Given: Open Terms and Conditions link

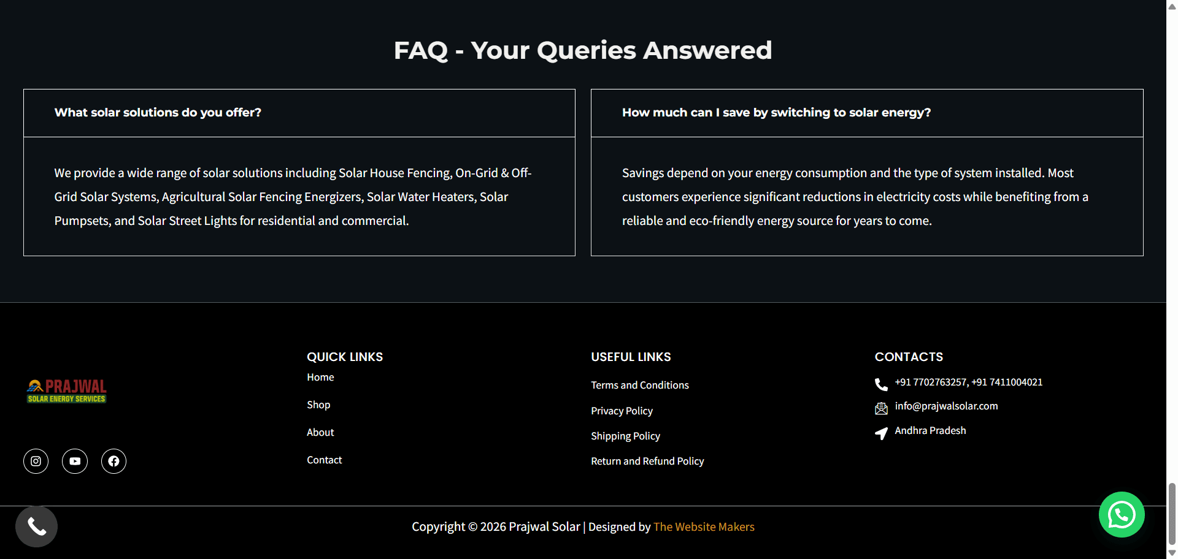Looking at the screenshot, I should [640, 385].
